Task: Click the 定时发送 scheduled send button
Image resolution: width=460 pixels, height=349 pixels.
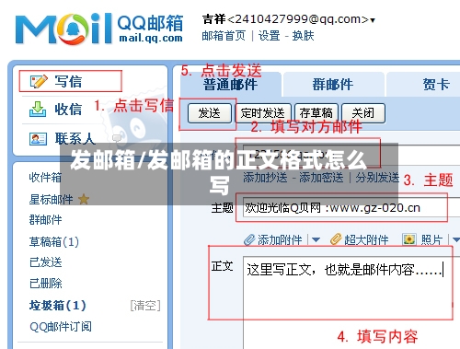Action: (263, 113)
